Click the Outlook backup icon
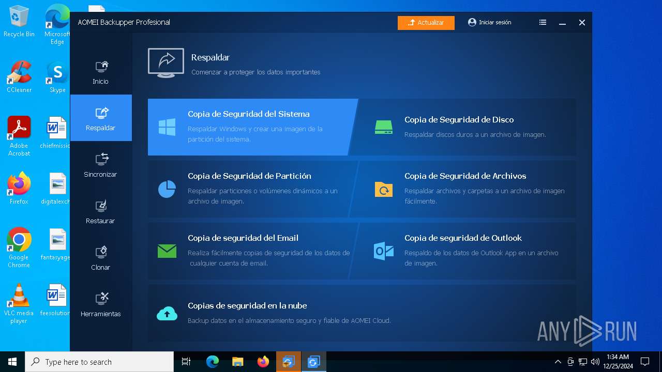The image size is (662, 372). [x=384, y=251]
